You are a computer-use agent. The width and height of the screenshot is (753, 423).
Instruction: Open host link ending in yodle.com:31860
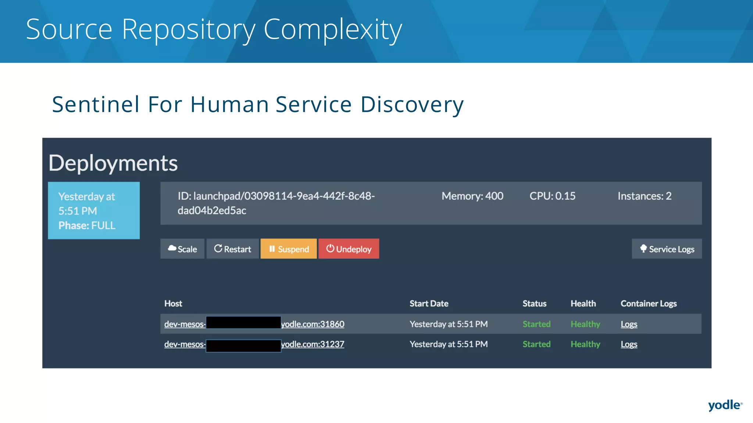click(254, 324)
